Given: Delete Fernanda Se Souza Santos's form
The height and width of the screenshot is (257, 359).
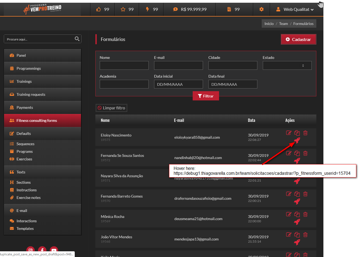Looking at the screenshot, I should (x=305, y=153).
